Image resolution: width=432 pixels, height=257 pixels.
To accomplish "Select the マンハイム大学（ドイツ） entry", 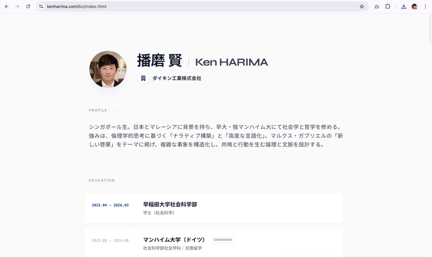I will [214, 243].
